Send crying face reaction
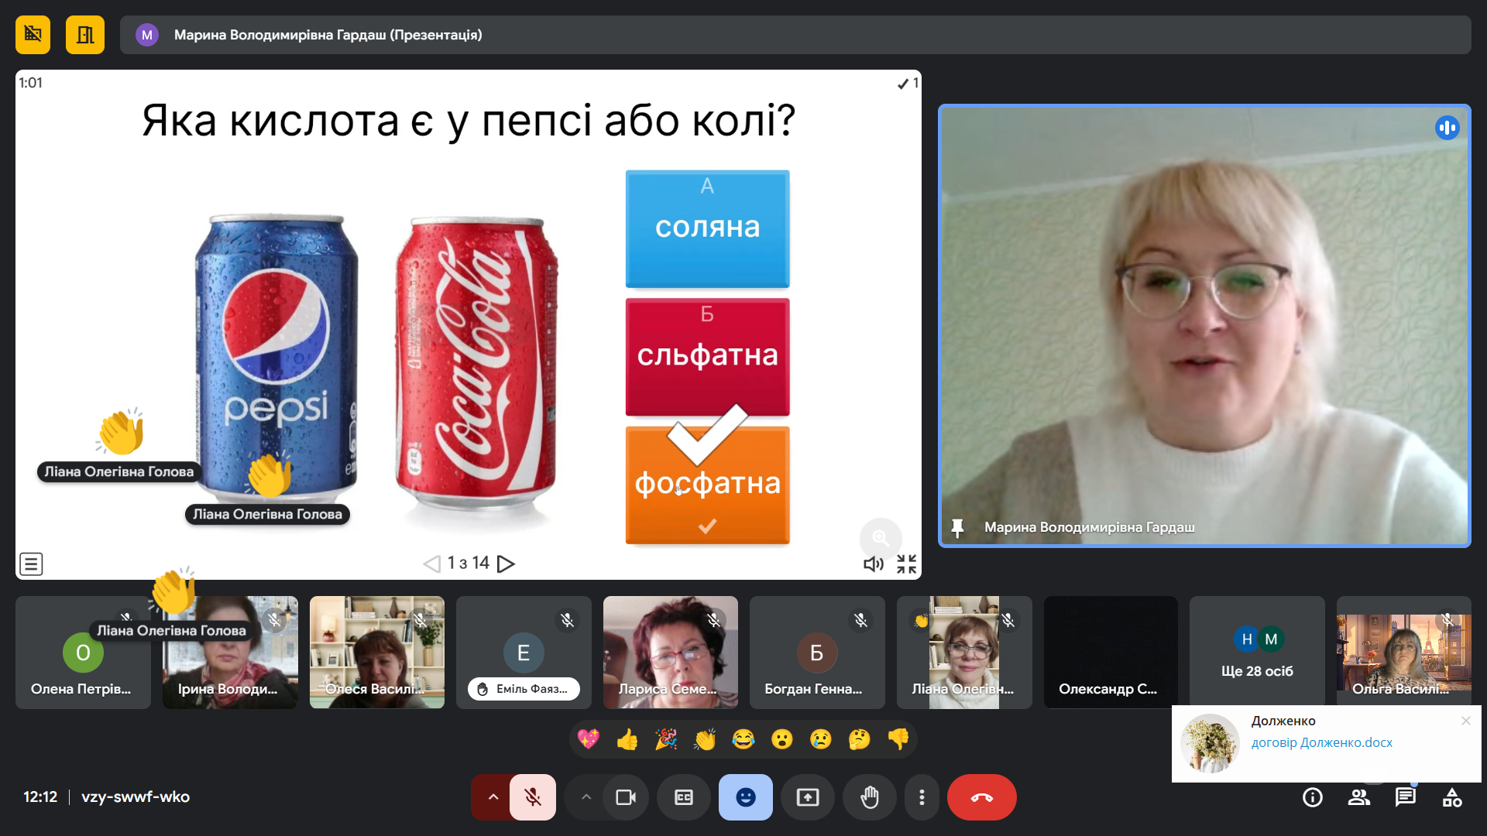The width and height of the screenshot is (1487, 836). point(821,739)
